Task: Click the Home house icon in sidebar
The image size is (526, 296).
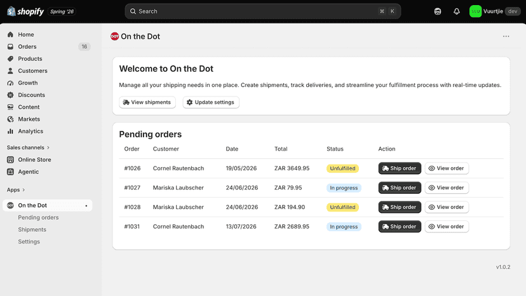Action: click(x=10, y=34)
